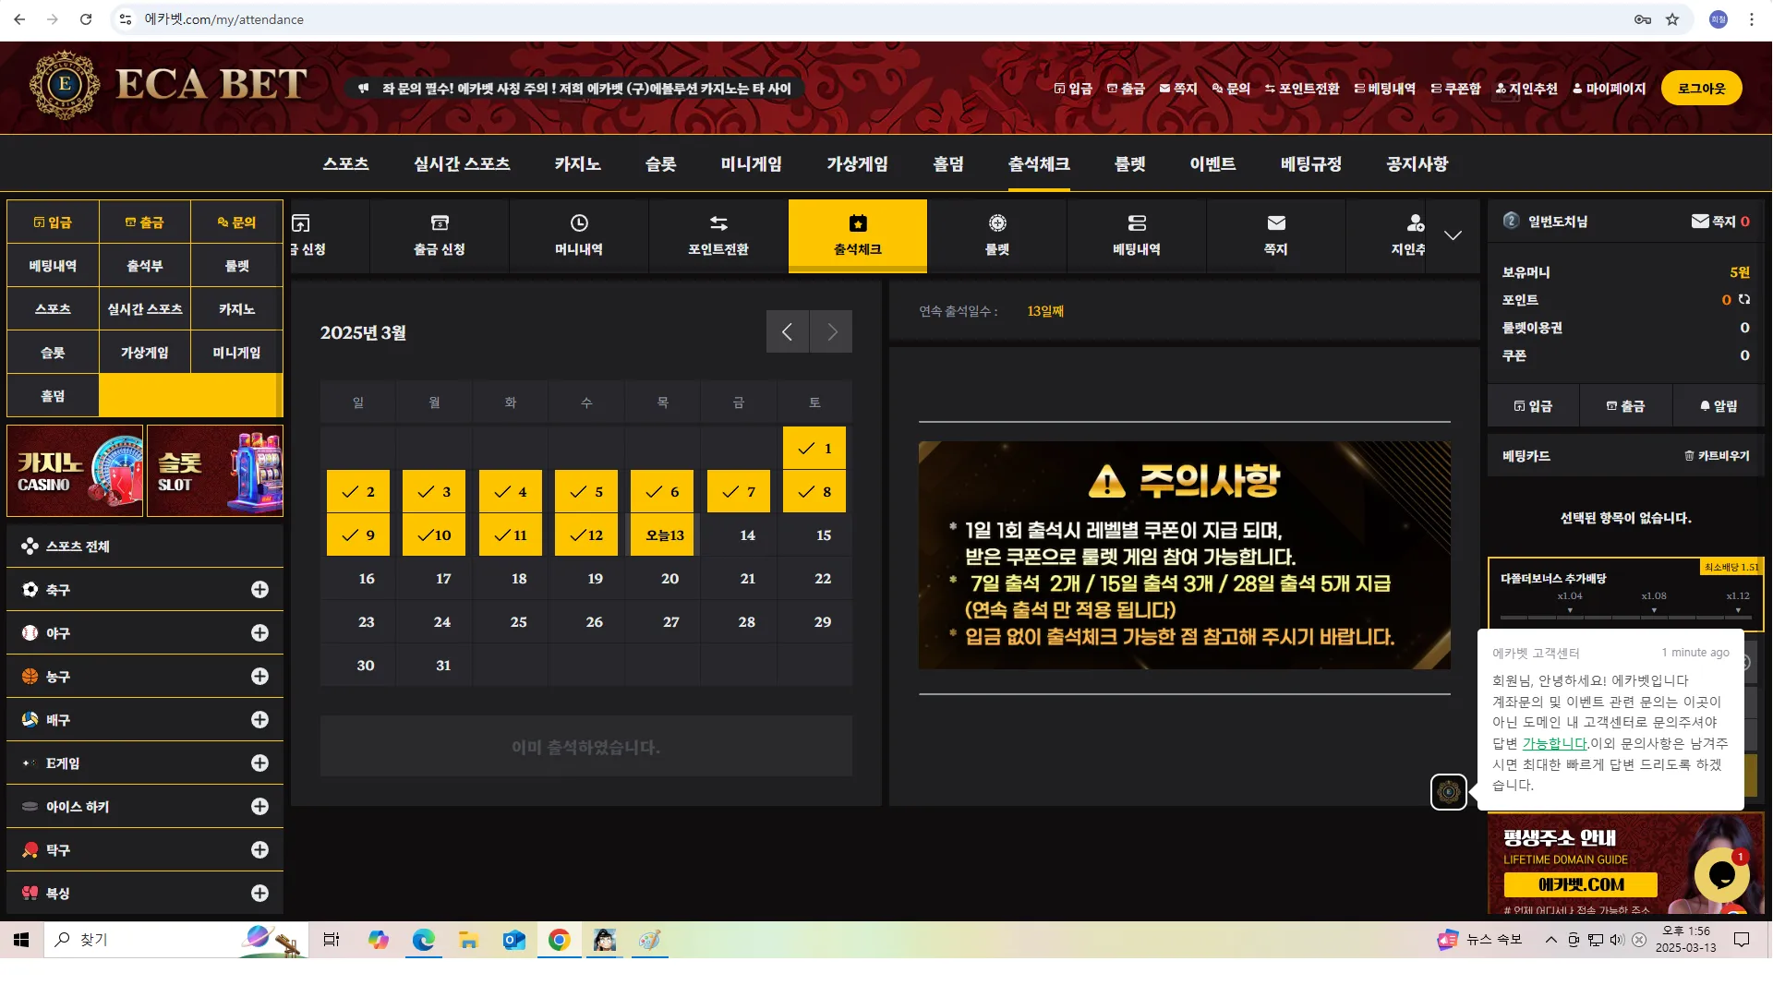The height and width of the screenshot is (997, 1773).
Task: Expand the 축구 sports category
Action: (260, 589)
